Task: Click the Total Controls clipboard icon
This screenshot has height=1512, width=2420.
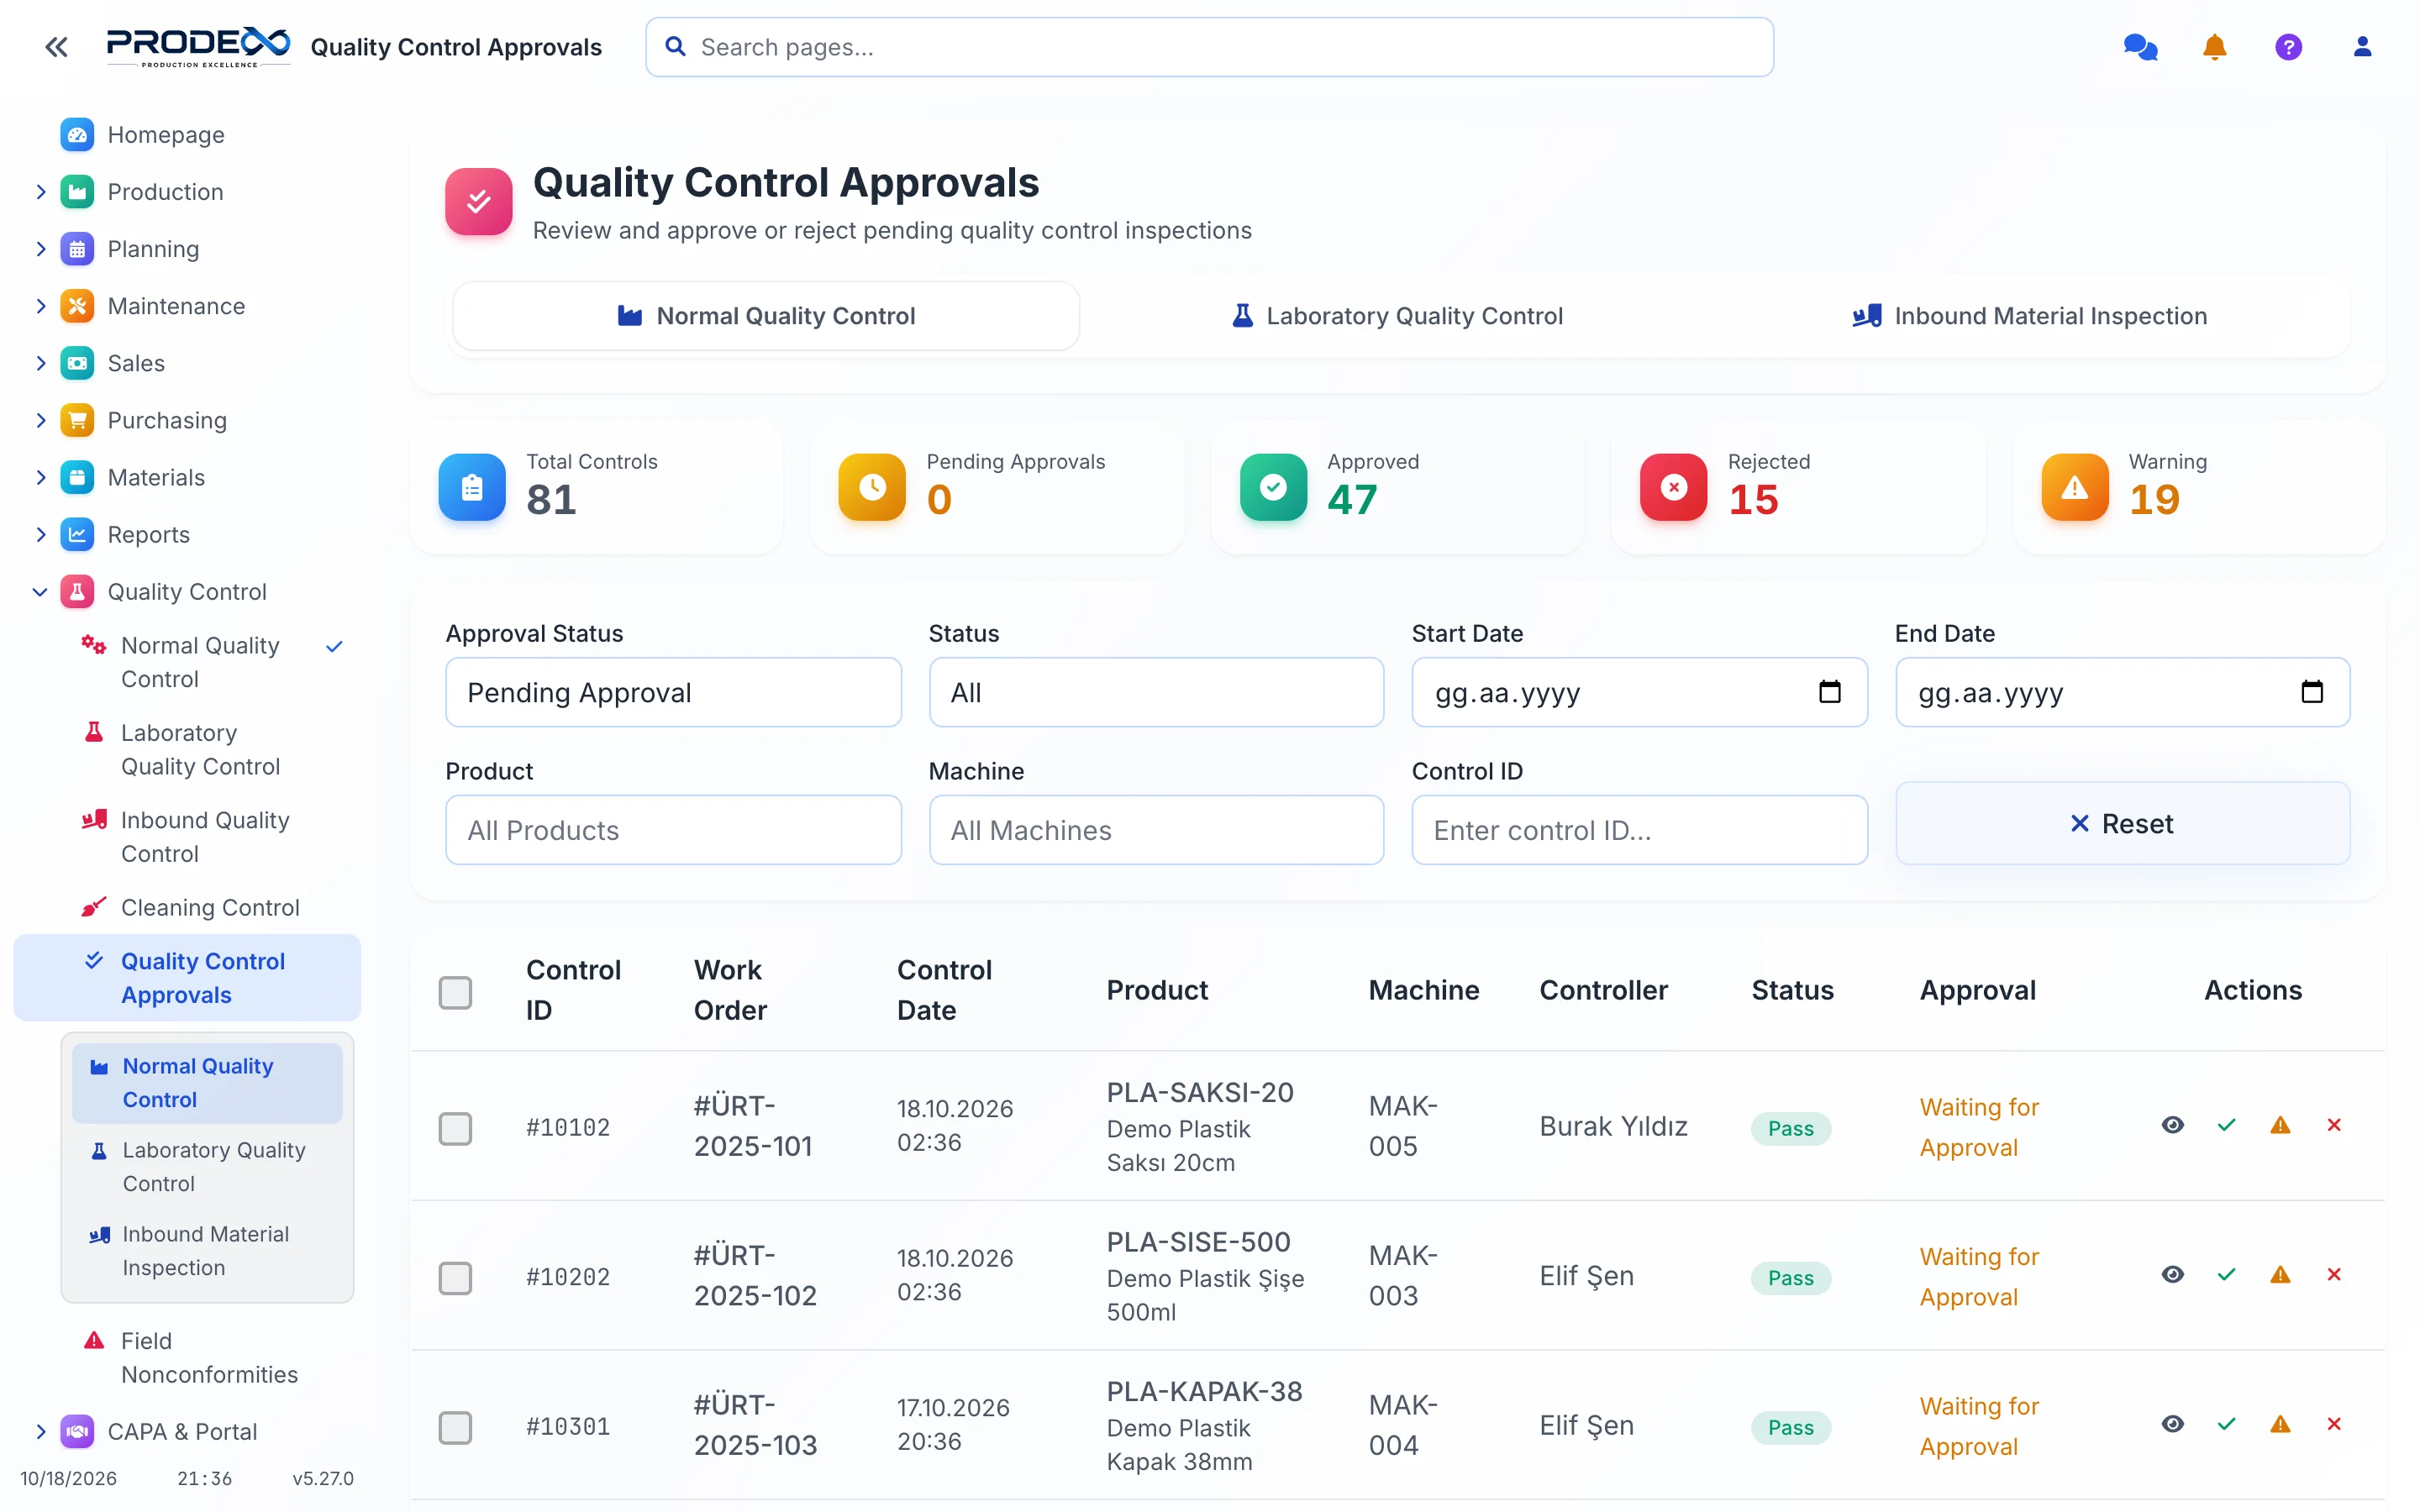Action: pyautogui.click(x=472, y=487)
